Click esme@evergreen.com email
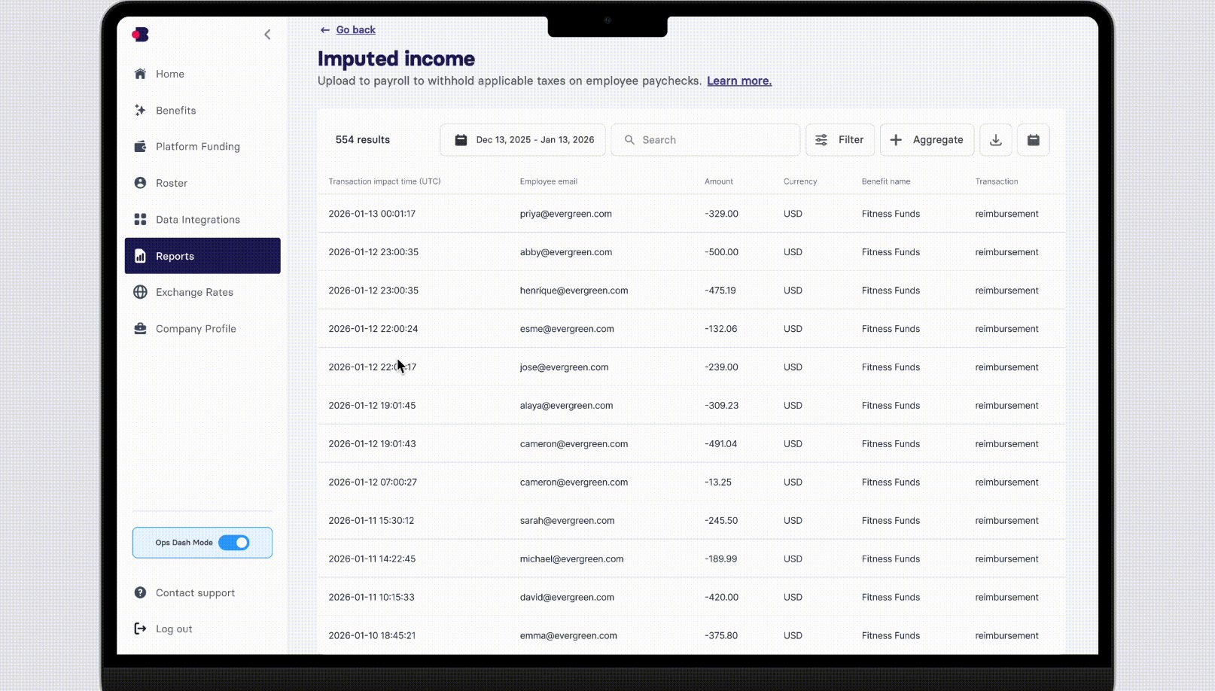1215x691 pixels. pos(567,329)
